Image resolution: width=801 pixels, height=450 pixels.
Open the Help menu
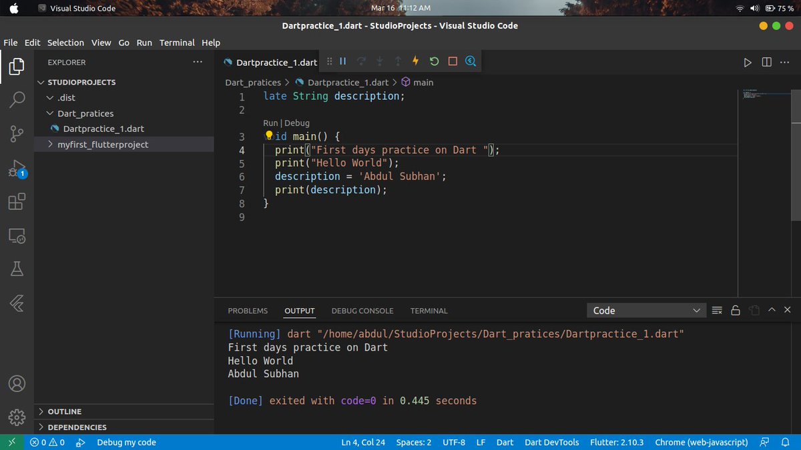pos(211,43)
